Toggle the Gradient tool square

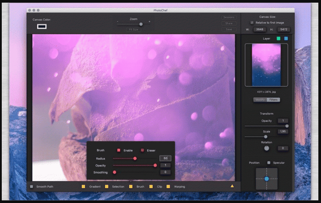pos(83,186)
